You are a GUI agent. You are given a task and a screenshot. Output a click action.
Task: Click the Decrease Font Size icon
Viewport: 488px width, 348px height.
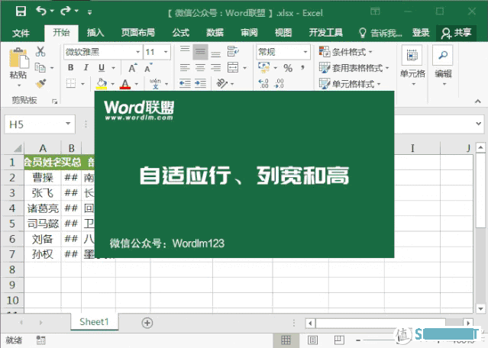pos(148,67)
